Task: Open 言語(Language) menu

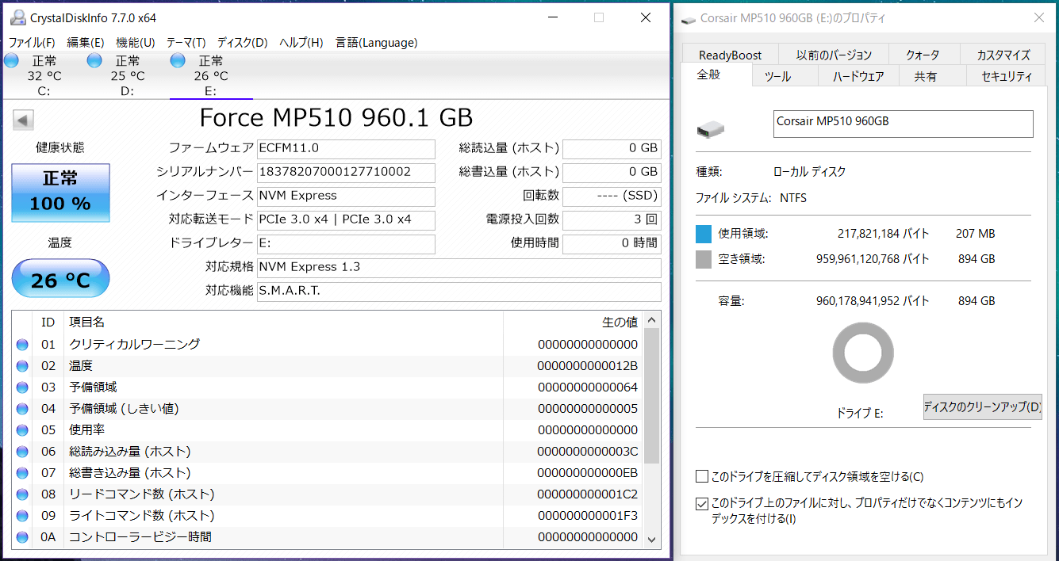Action: point(376,43)
